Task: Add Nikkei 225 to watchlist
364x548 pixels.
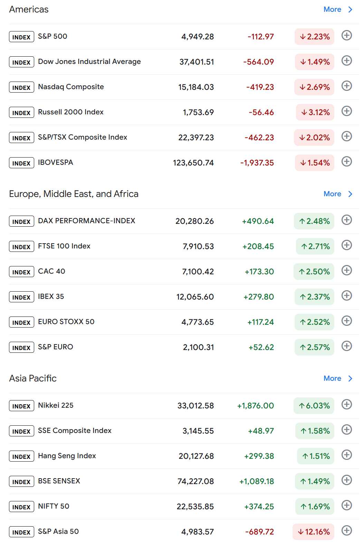Action: click(x=347, y=404)
